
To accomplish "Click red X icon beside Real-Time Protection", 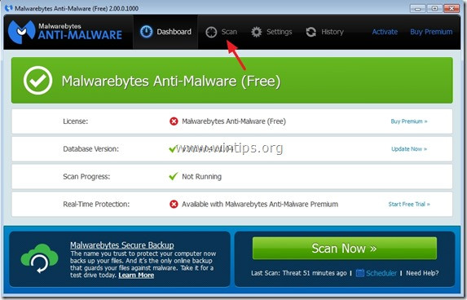I will pos(174,204).
